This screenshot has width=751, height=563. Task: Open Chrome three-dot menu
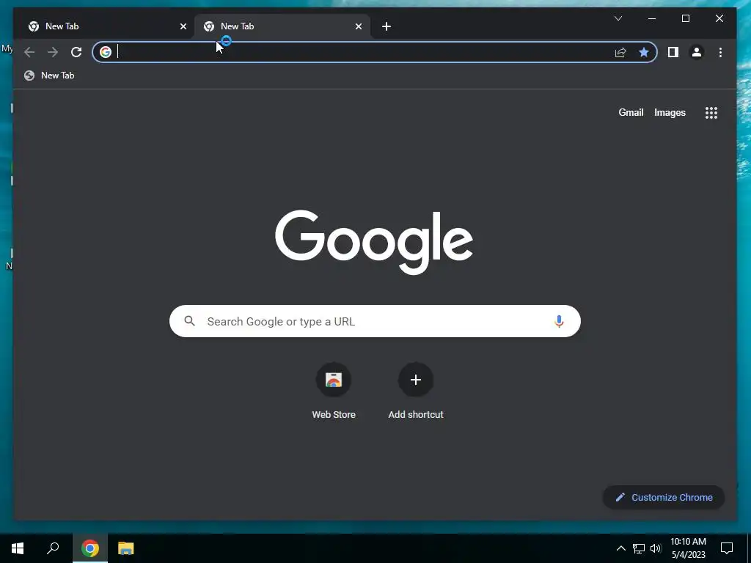point(720,52)
